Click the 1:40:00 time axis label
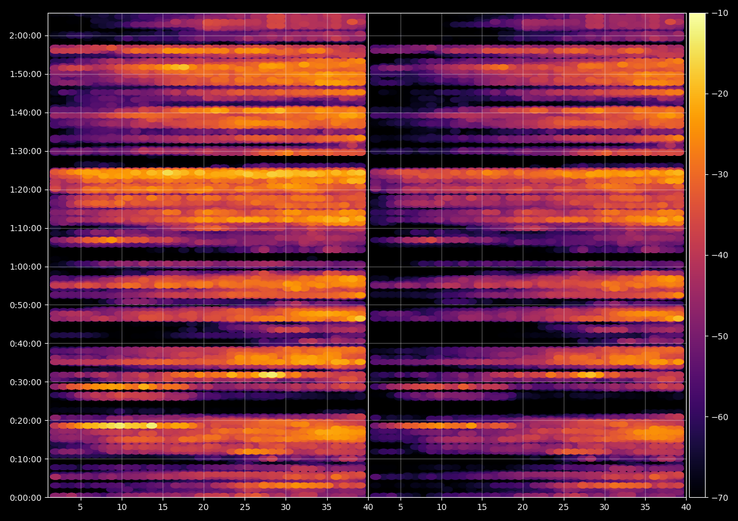The width and height of the screenshot is (738, 521). click(x=25, y=113)
